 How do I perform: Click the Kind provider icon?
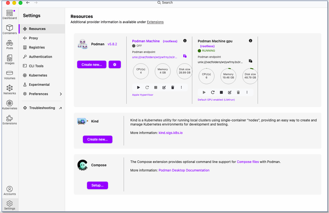[x=83, y=121]
